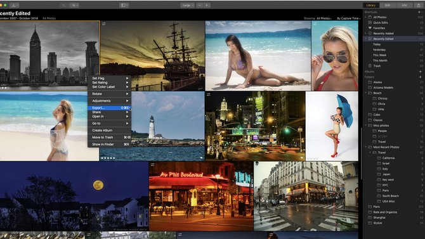The image size is (425, 239).
Task: Click the folder icon beside Alaska
Action: coord(370,82)
